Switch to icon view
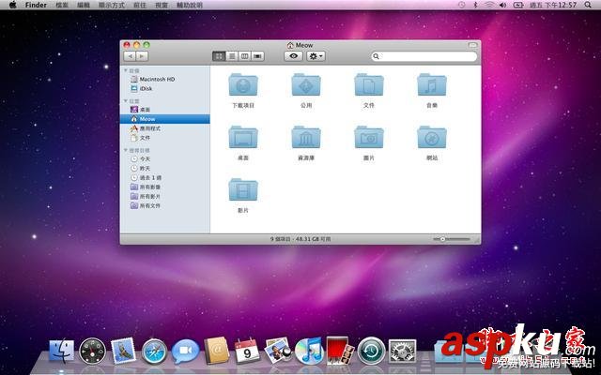601x375 pixels. 219,56
